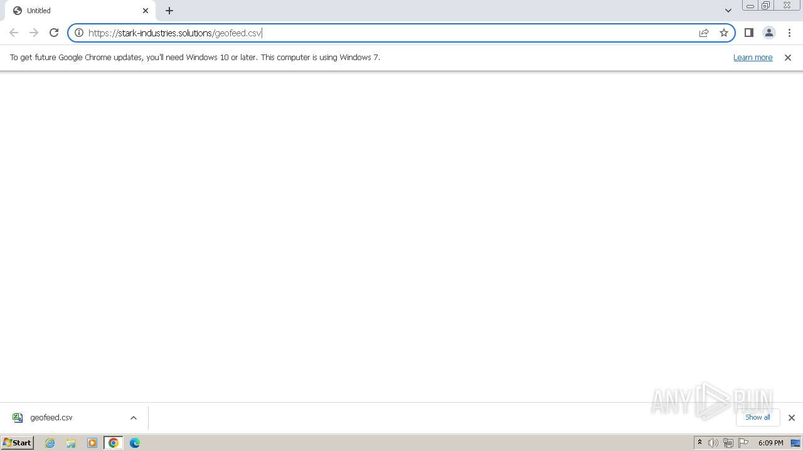
Task: Open Action Center flag icon
Action: pos(743,443)
